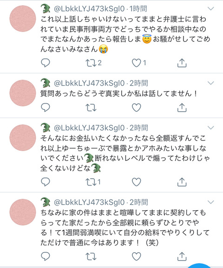This screenshot has width=223, height=268.
Task: Reply to the tweet about the lawyer
Action: (x=46, y=63)
